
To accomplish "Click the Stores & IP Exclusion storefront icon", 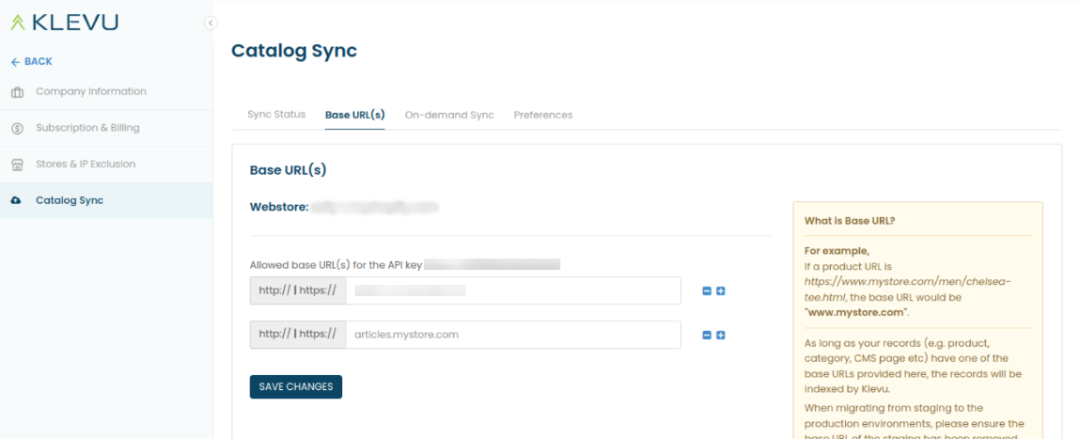I will coord(18,165).
